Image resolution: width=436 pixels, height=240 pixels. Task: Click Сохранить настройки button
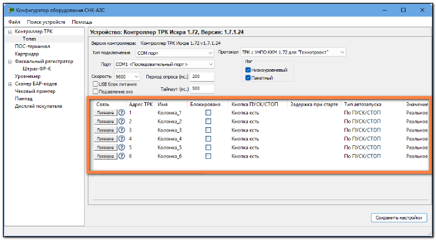[399, 218]
